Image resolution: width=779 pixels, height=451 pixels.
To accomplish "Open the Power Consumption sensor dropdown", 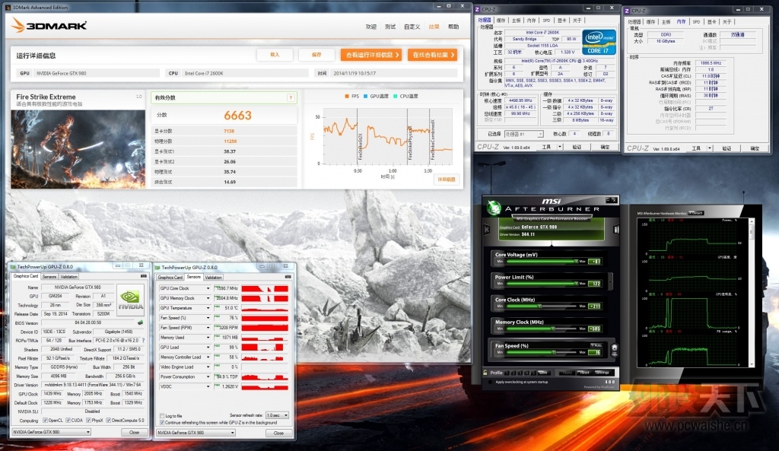I will (208, 376).
